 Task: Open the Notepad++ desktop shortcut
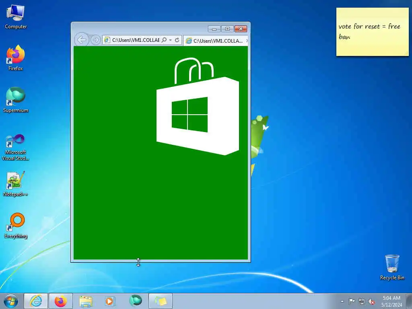(16, 184)
